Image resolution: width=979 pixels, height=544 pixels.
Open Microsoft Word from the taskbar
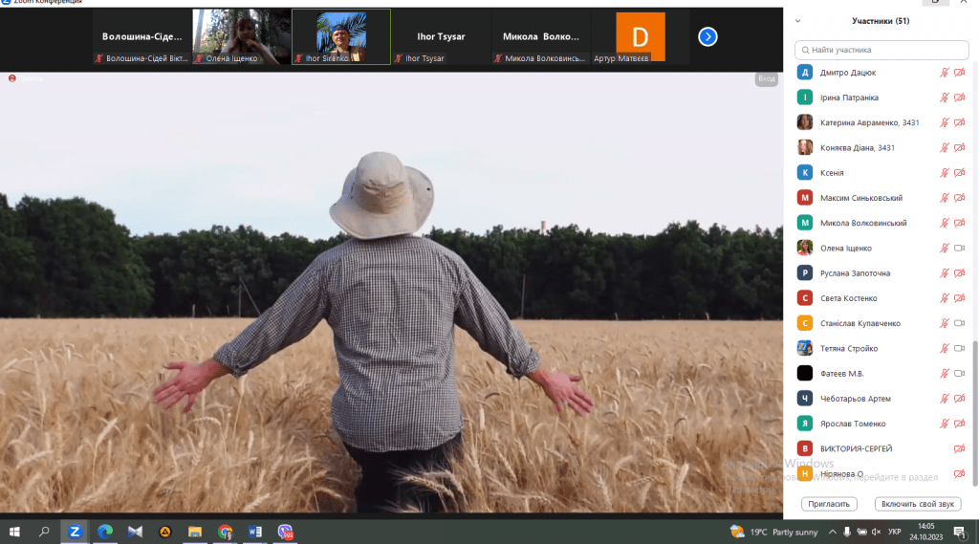point(254,532)
